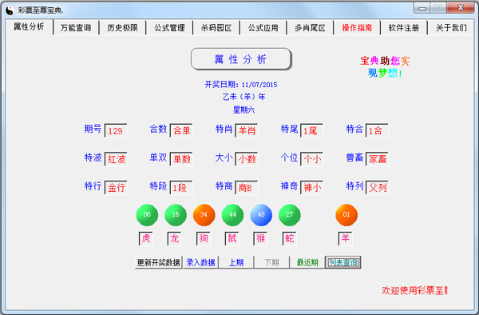Click the 更新开奖数据 button
This screenshot has height=315, width=479.
(x=159, y=262)
